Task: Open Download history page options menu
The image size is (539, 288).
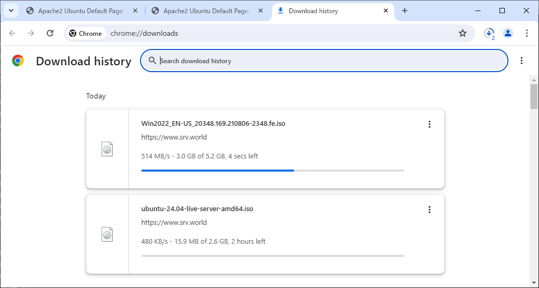Action: (x=521, y=61)
